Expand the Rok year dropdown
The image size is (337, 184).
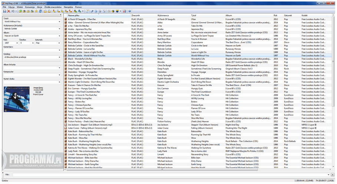pos(17,43)
